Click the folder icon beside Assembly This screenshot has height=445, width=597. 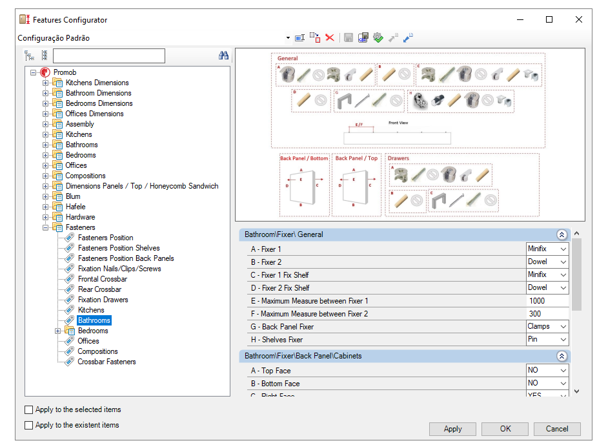click(57, 124)
